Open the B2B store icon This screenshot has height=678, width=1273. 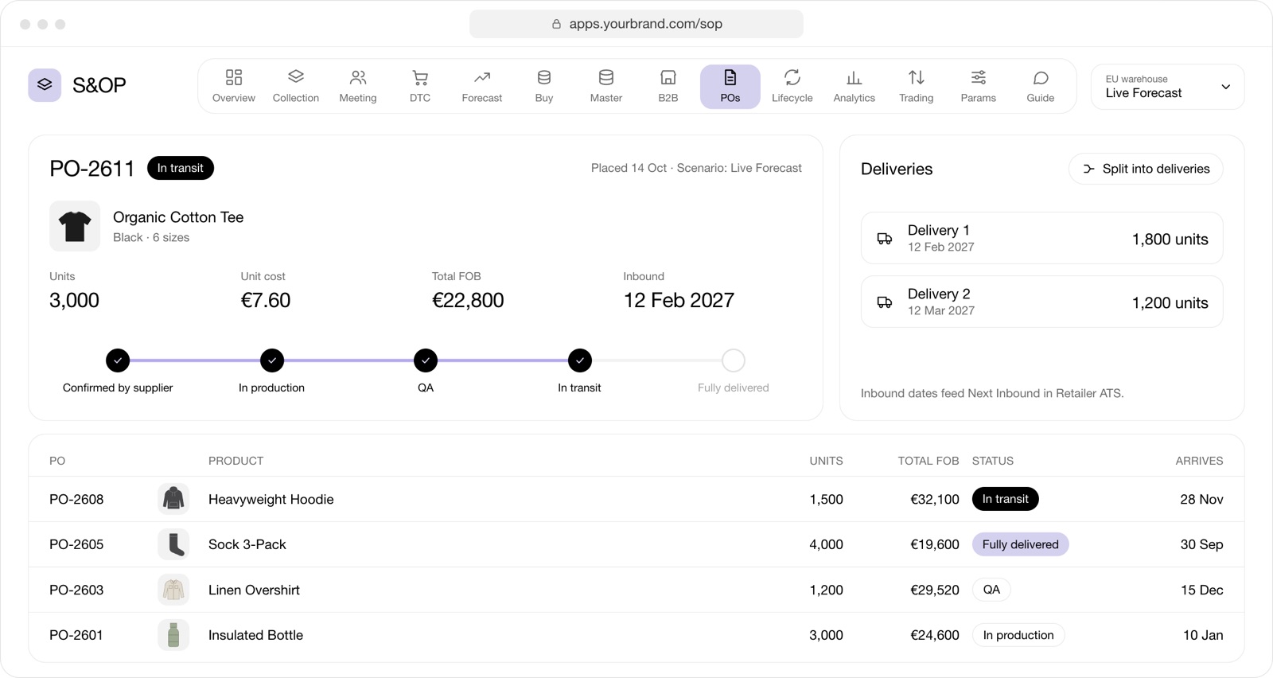[x=668, y=77]
